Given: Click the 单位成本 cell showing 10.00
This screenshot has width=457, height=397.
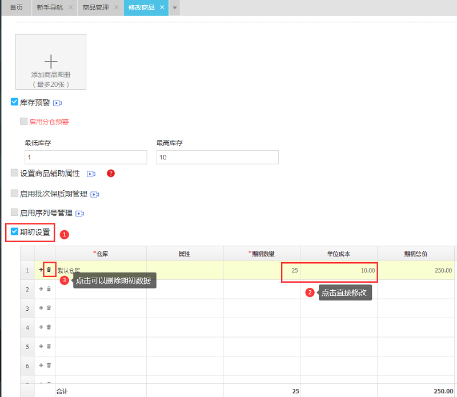Looking at the screenshot, I should [x=339, y=270].
